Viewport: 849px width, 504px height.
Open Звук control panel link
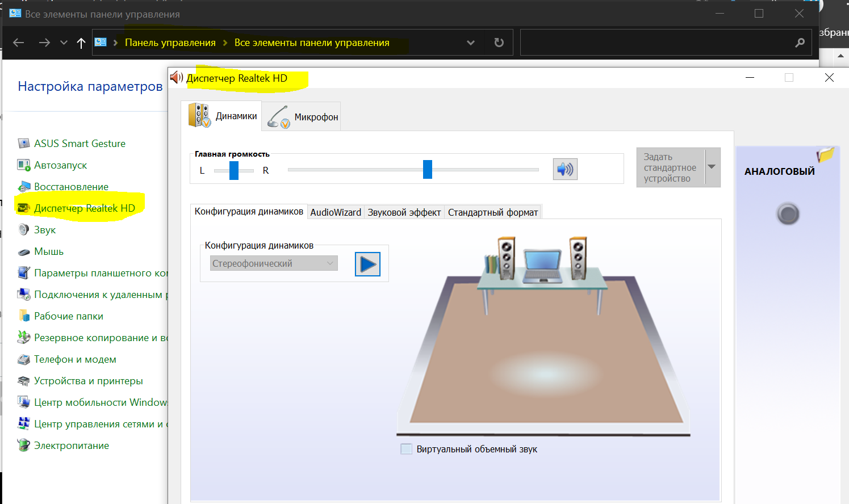[x=45, y=230]
